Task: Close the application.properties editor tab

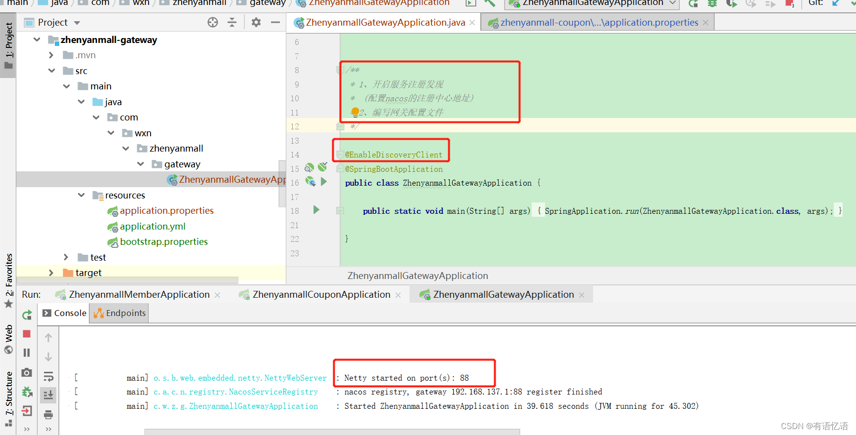Action: click(x=706, y=23)
